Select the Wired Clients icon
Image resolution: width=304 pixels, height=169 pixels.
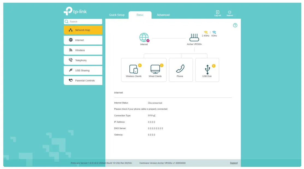pyautogui.click(x=155, y=69)
